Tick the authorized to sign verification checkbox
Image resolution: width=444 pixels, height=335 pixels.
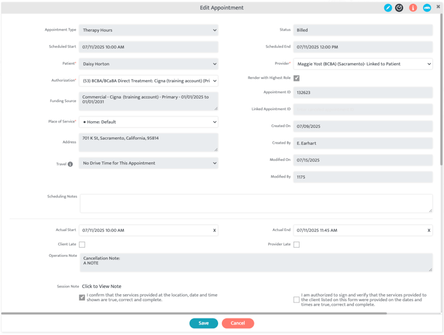(x=296, y=299)
